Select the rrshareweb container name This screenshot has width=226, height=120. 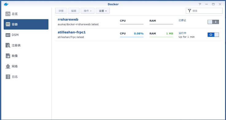(x=68, y=19)
